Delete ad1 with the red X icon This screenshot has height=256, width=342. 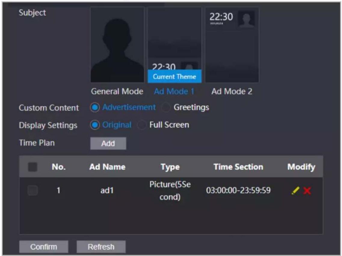307,191
